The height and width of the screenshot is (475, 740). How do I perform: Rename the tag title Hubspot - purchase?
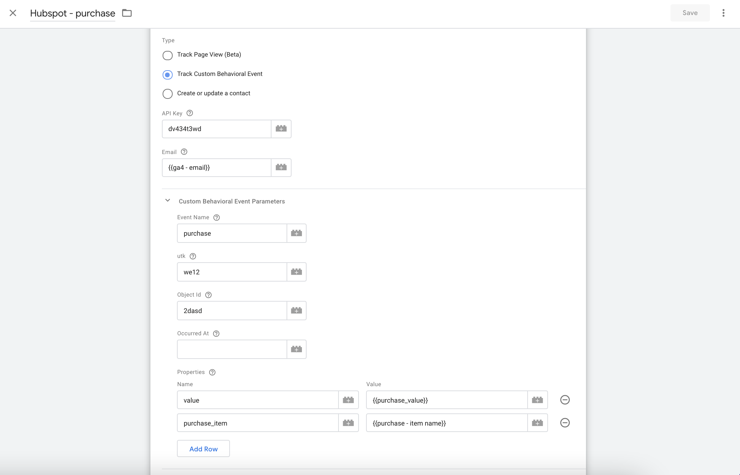73,13
